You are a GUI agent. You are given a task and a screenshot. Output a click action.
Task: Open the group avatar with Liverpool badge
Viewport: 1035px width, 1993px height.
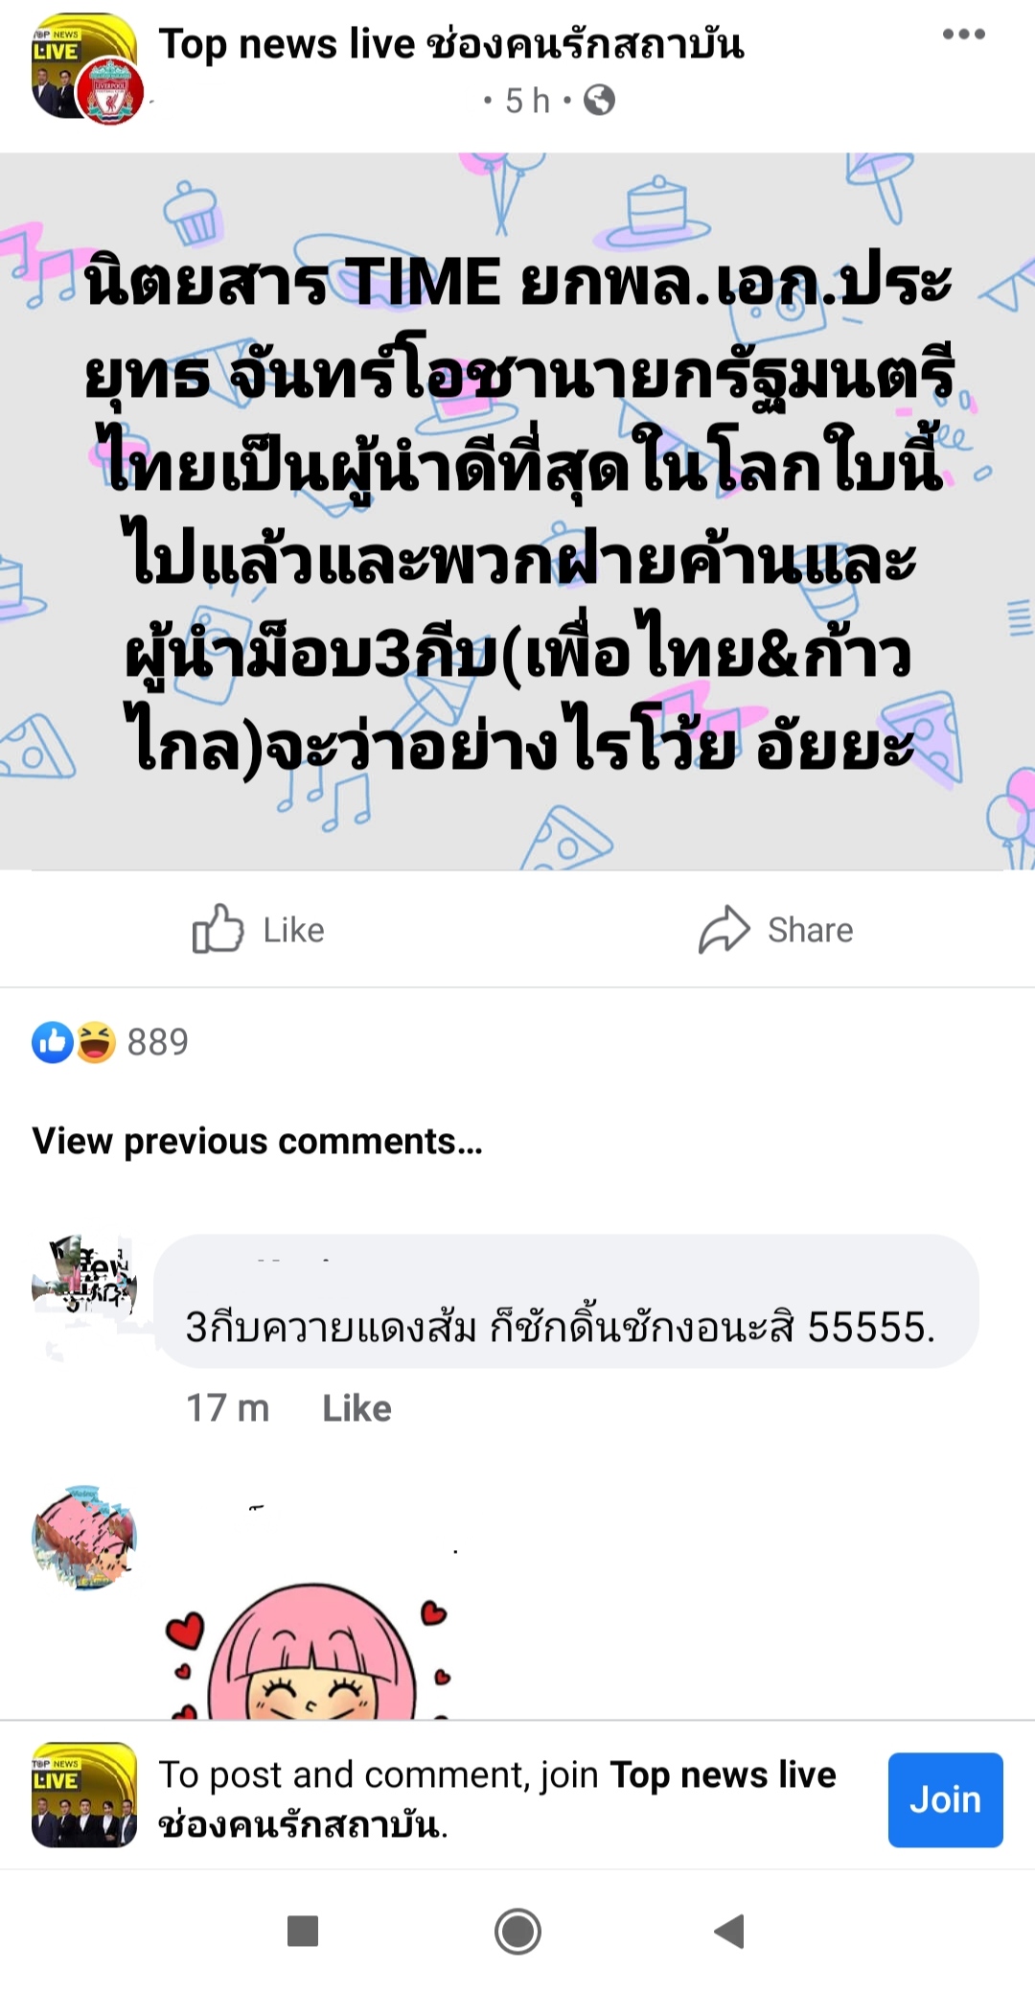click(x=86, y=69)
